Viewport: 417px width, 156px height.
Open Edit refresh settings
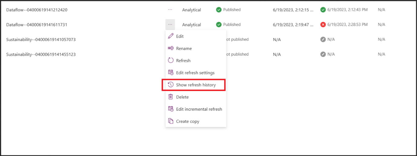pos(196,73)
